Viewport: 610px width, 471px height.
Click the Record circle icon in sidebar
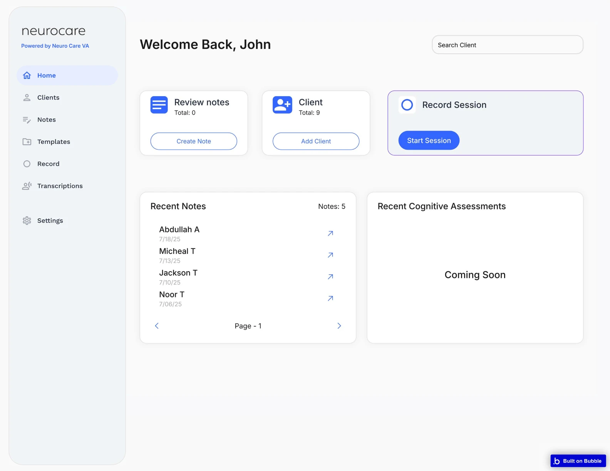[27, 164]
